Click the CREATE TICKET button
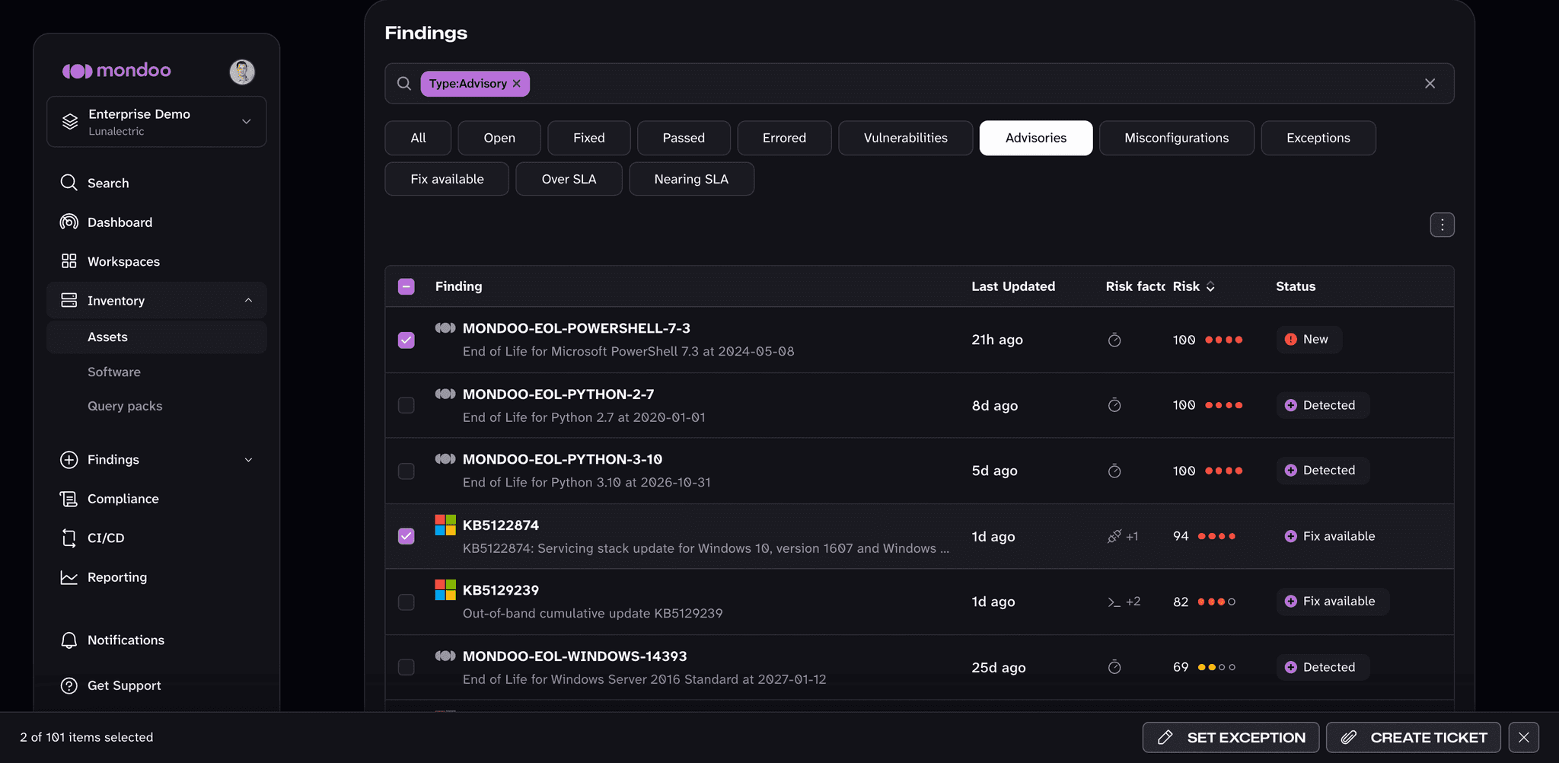 (1414, 737)
